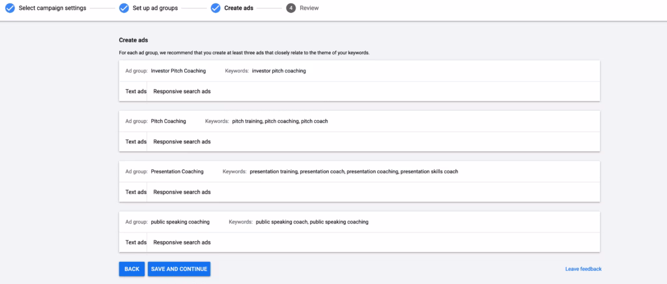Click the checkmark icon beside Create ads step
667x284 pixels.
(215, 8)
